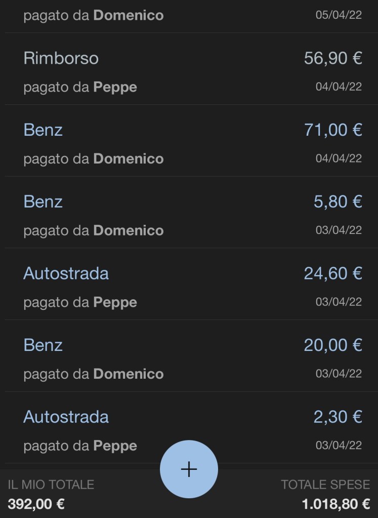The width and height of the screenshot is (378, 518).
Task: Click the 56,90 € Rimborso amount
Action: [x=332, y=58]
